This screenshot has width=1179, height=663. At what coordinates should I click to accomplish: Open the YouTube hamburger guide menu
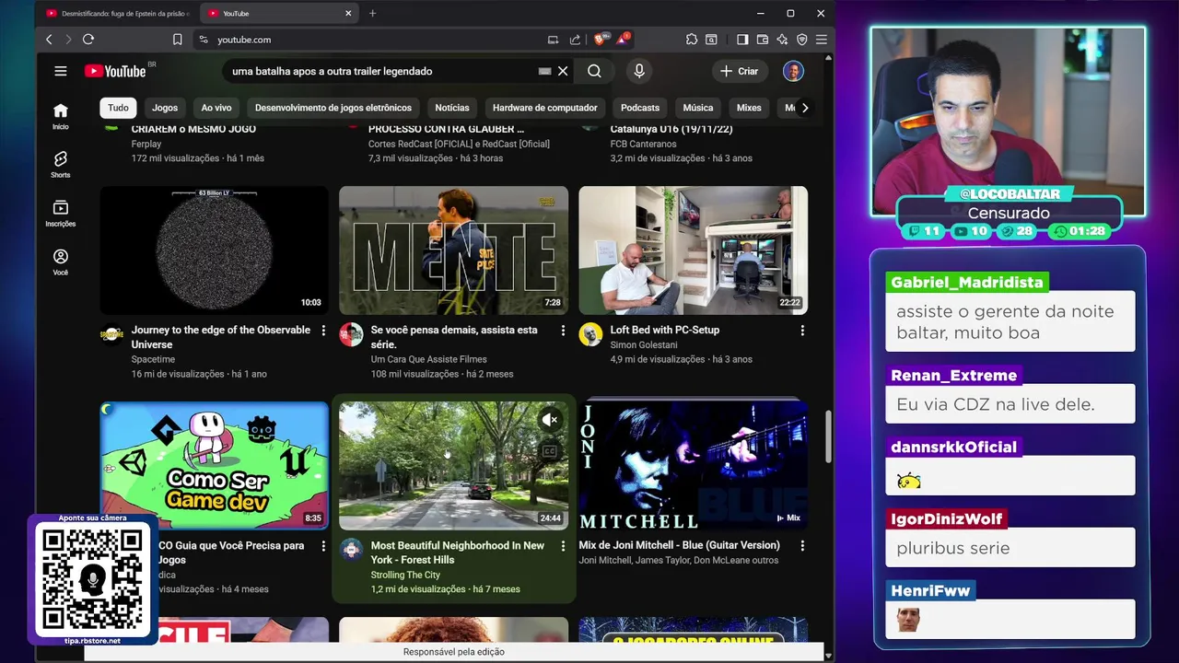click(60, 71)
